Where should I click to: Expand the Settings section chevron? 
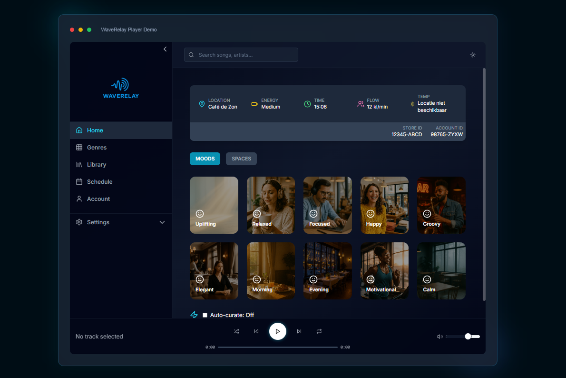[162, 222]
